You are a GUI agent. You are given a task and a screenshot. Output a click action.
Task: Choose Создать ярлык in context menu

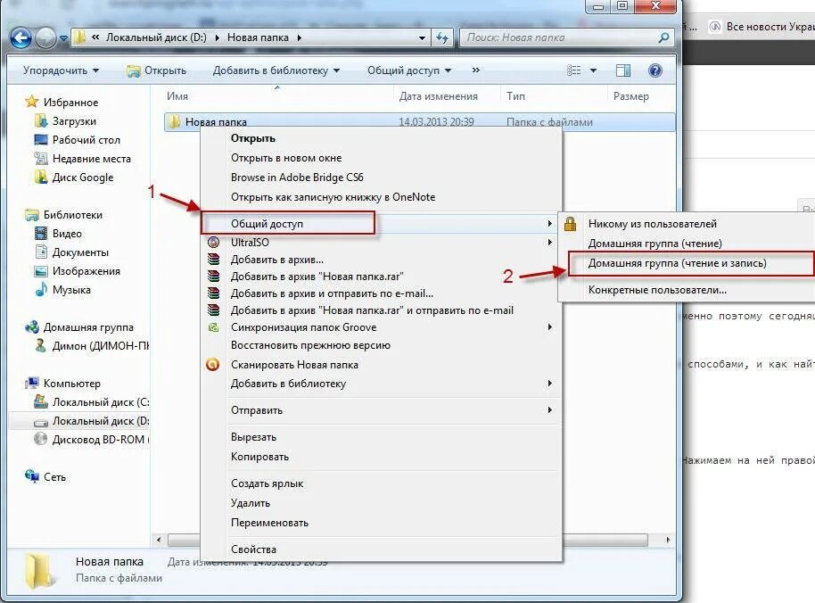(x=268, y=483)
